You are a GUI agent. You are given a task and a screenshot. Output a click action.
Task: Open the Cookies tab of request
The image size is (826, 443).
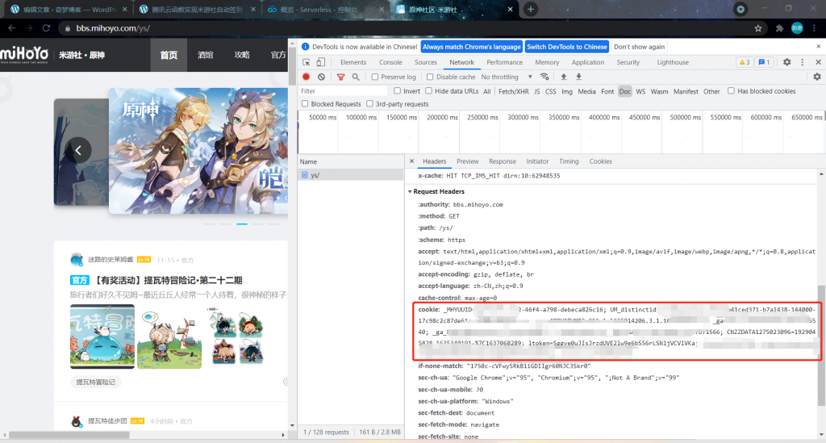coord(600,161)
